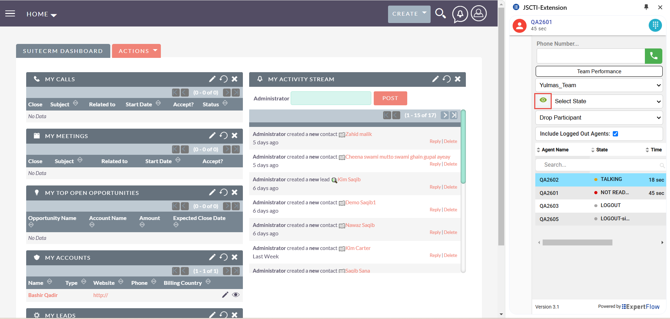Viewport: 670px width, 319px height.
Task: Open the HOME navigation menu
Action: [41, 14]
